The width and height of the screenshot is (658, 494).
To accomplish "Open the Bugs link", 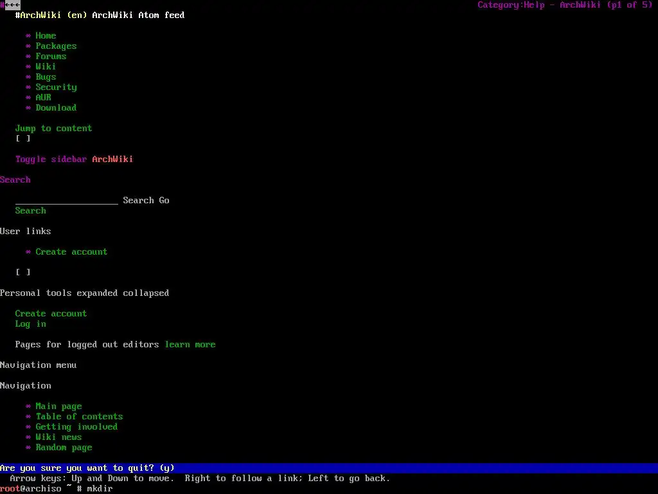I will (x=46, y=77).
